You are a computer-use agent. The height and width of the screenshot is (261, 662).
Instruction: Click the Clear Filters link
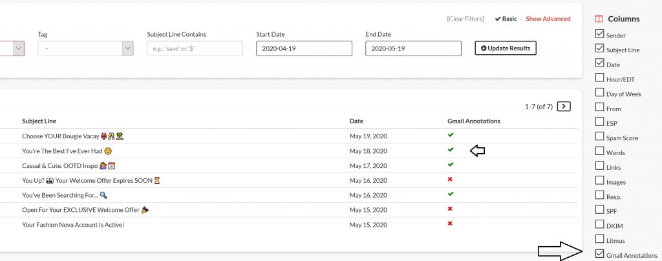click(465, 19)
